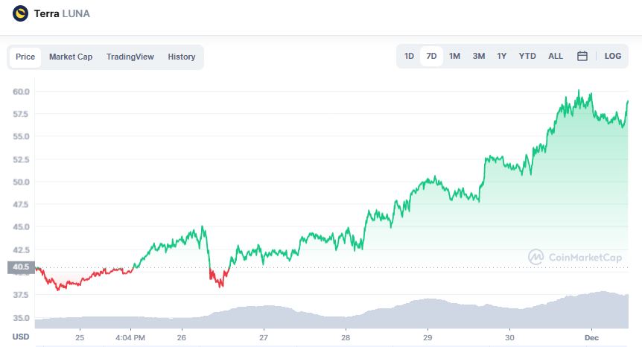Open the calendar date range picker
This screenshot has height=347, width=642.
[x=582, y=56]
